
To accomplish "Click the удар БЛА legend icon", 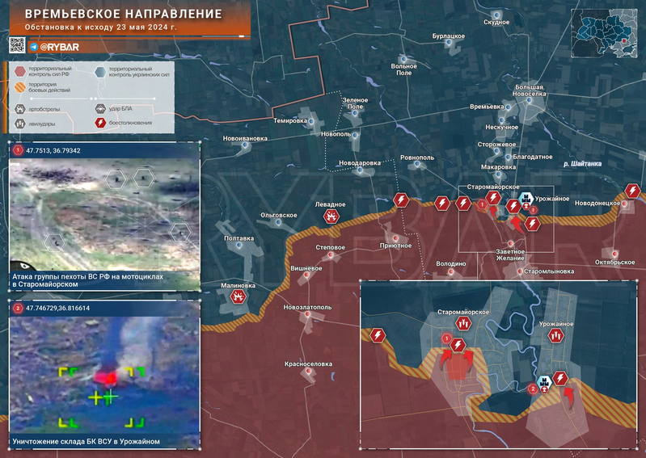I will tap(100, 108).
